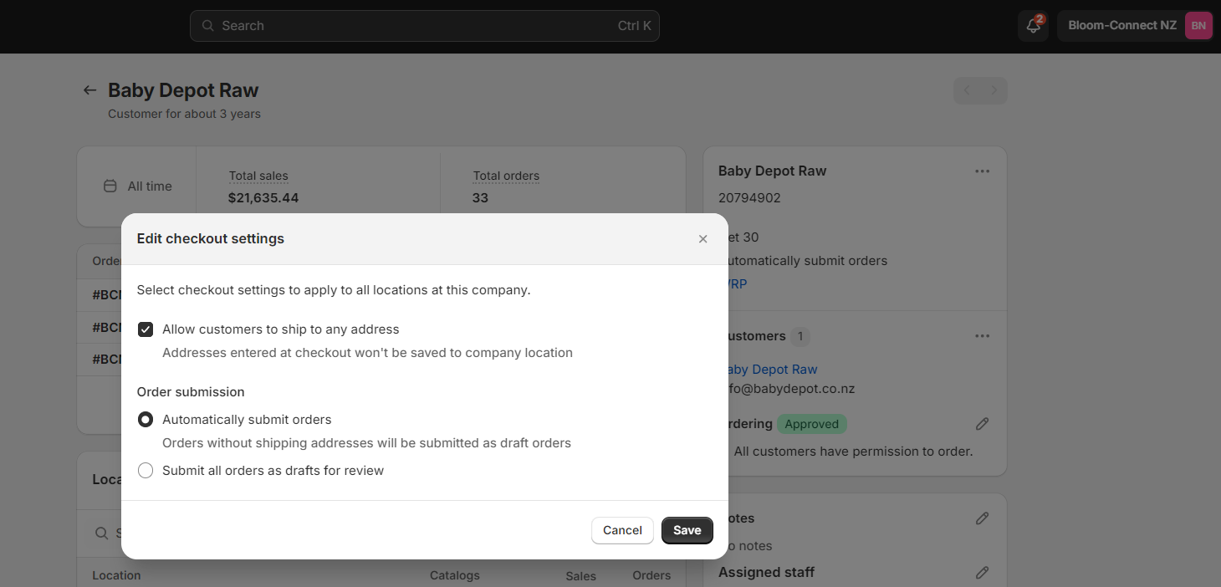Screen dimensions: 1221x587
Task: Click the BN profile avatar
Action: point(1198,26)
